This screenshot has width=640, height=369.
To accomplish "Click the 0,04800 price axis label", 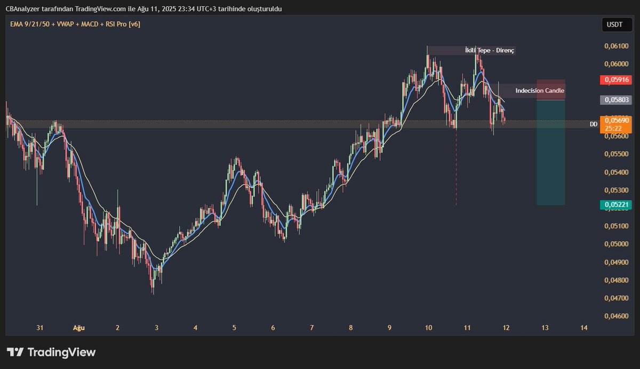I will [x=615, y=280].
